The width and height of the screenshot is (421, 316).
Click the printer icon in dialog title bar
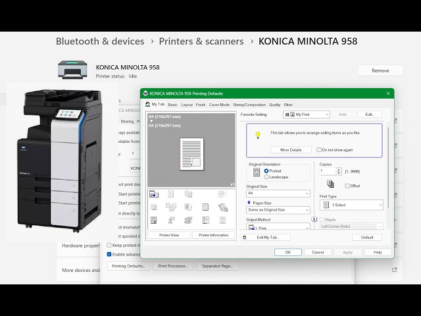(x=145, y=93)
